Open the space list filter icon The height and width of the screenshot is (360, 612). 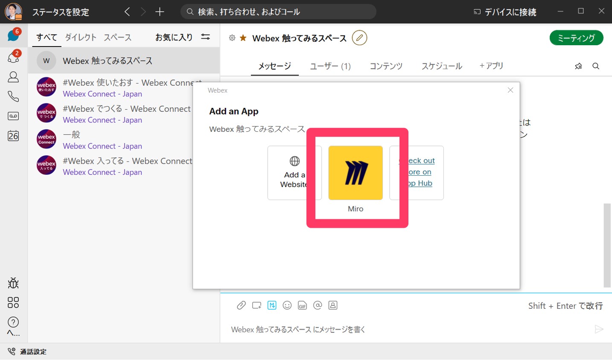click(x=205, y=37)
